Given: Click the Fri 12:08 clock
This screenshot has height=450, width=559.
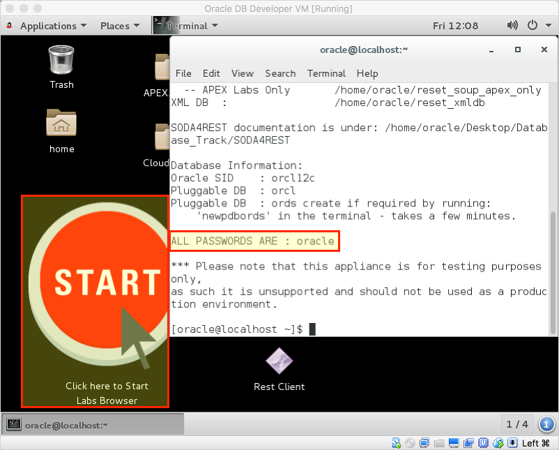Looking at the screenshot, I should [x=455, y=26].
